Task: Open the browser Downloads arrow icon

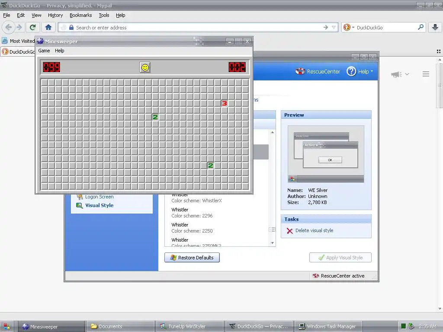Action: click(435, 27)
